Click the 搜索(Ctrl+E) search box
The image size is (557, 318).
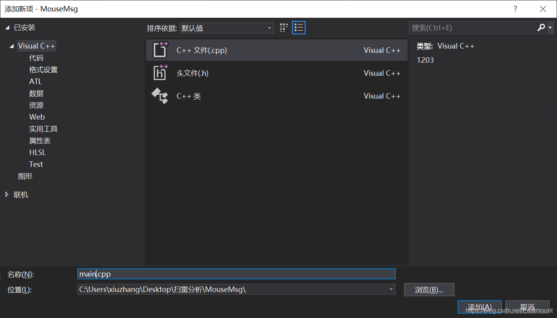point(472,28)
